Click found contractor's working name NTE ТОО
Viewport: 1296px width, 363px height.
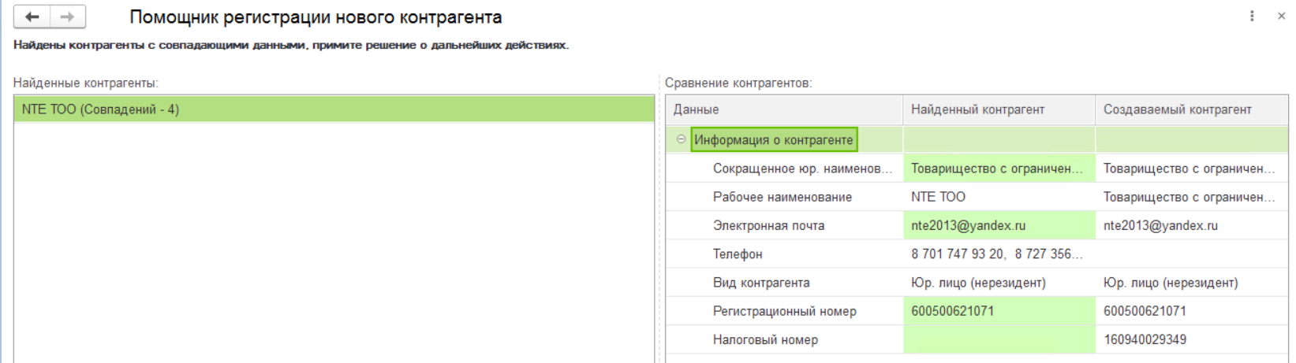pyautogui.click(x=999, y=197)
